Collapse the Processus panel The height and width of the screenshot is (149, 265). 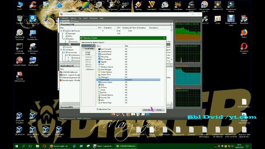pos(171,24)
